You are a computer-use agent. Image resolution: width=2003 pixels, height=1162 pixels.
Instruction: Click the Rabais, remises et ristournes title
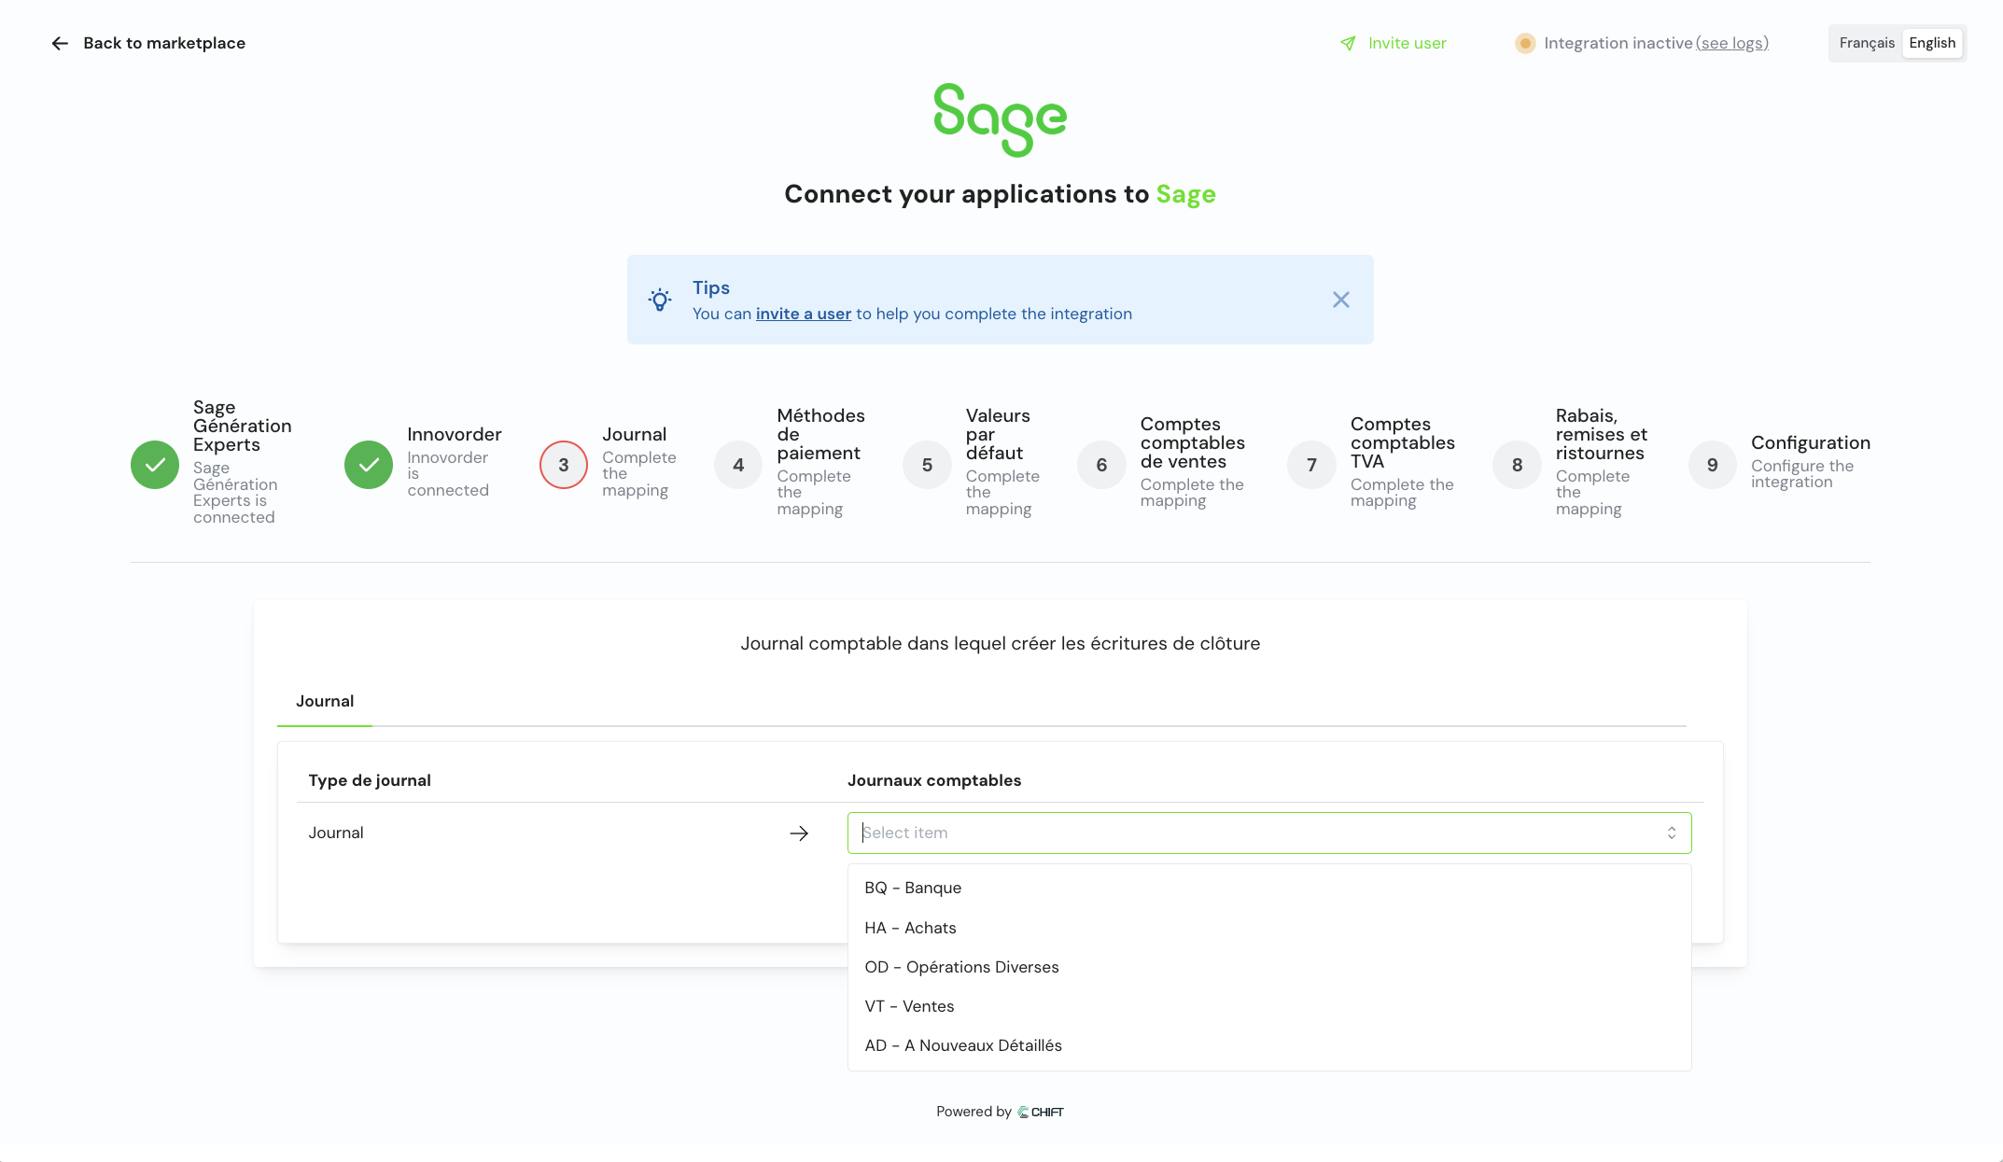pyautogui.click(x=1602, y=434)
